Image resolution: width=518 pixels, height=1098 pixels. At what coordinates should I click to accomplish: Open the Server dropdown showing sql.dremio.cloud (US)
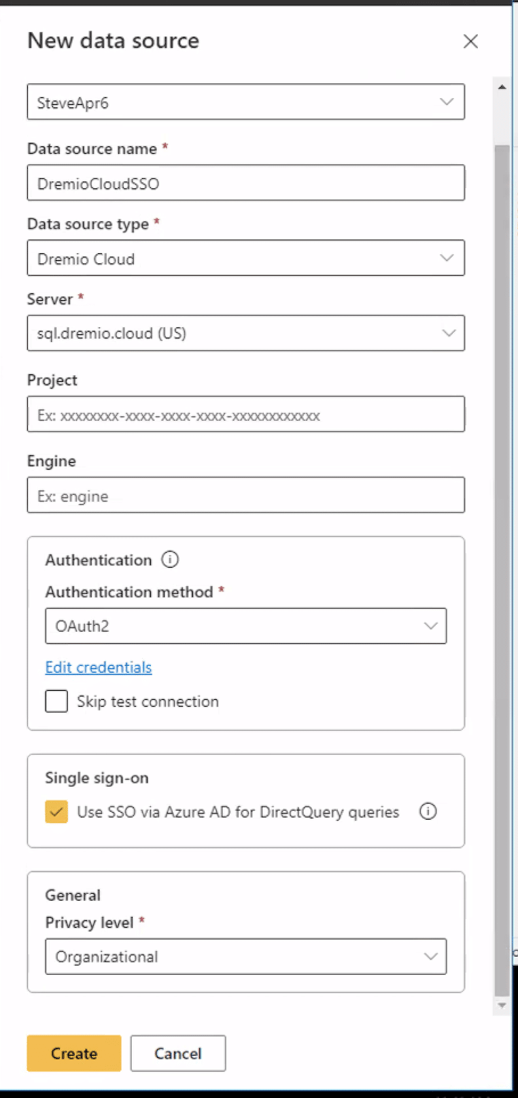[246, 333]
